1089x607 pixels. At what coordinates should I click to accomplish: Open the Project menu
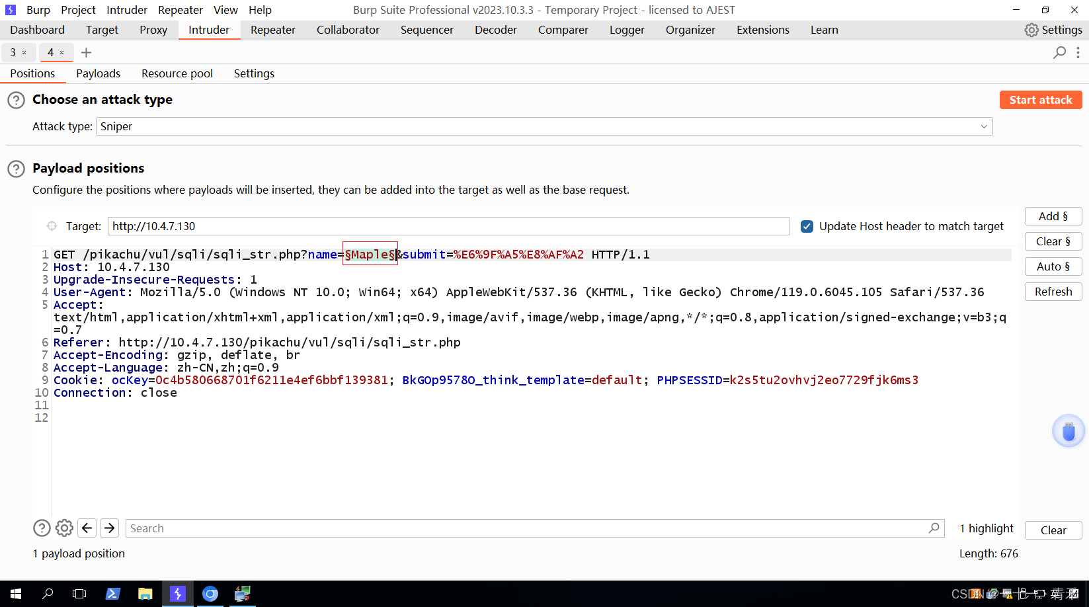point(78,10)
